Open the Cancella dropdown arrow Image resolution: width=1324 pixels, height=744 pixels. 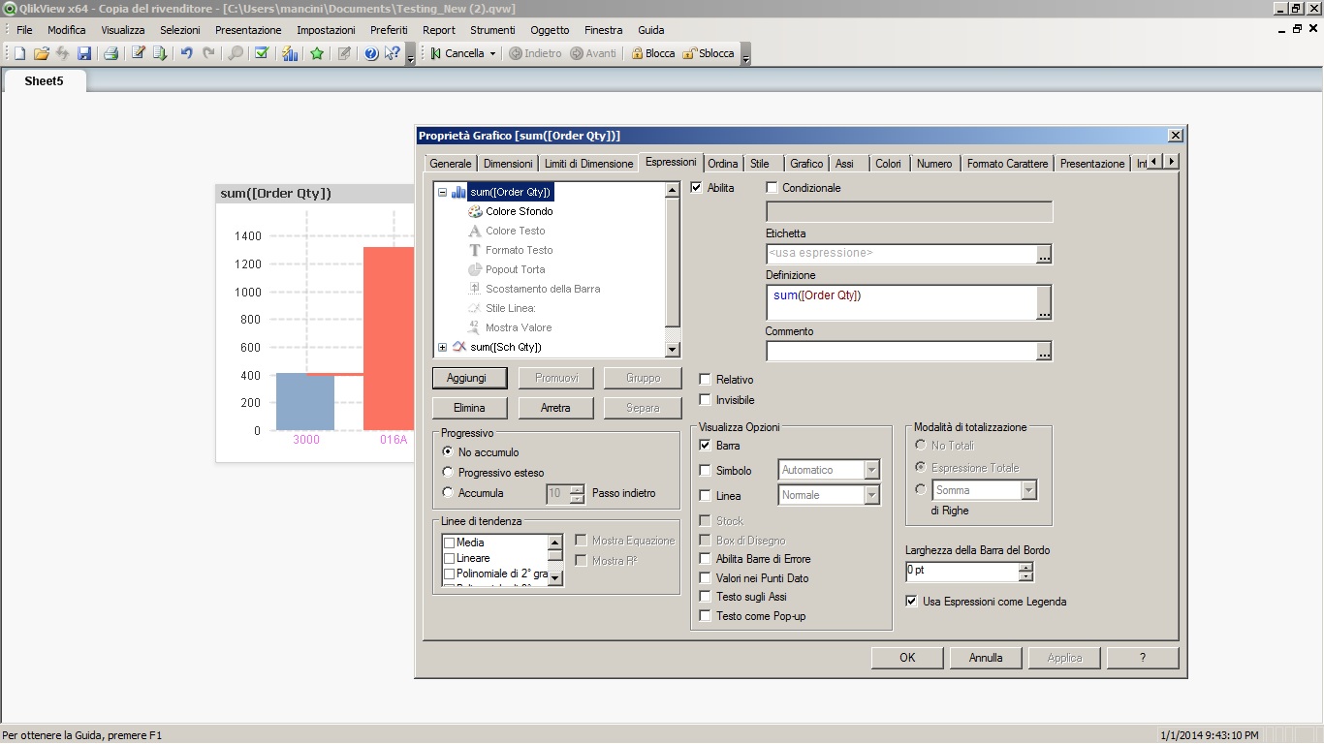492,53
